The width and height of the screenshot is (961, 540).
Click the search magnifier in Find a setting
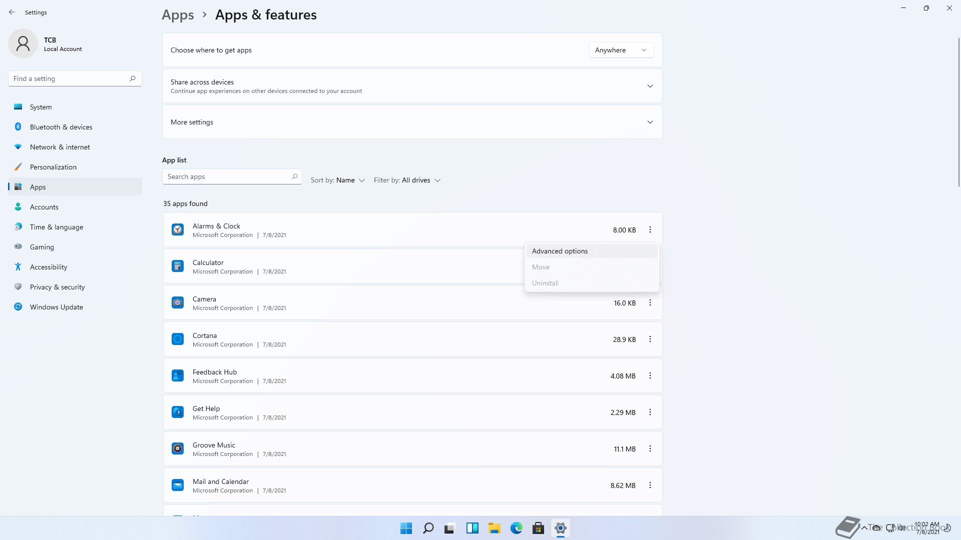pyautogui.click(x=133, y=78)
